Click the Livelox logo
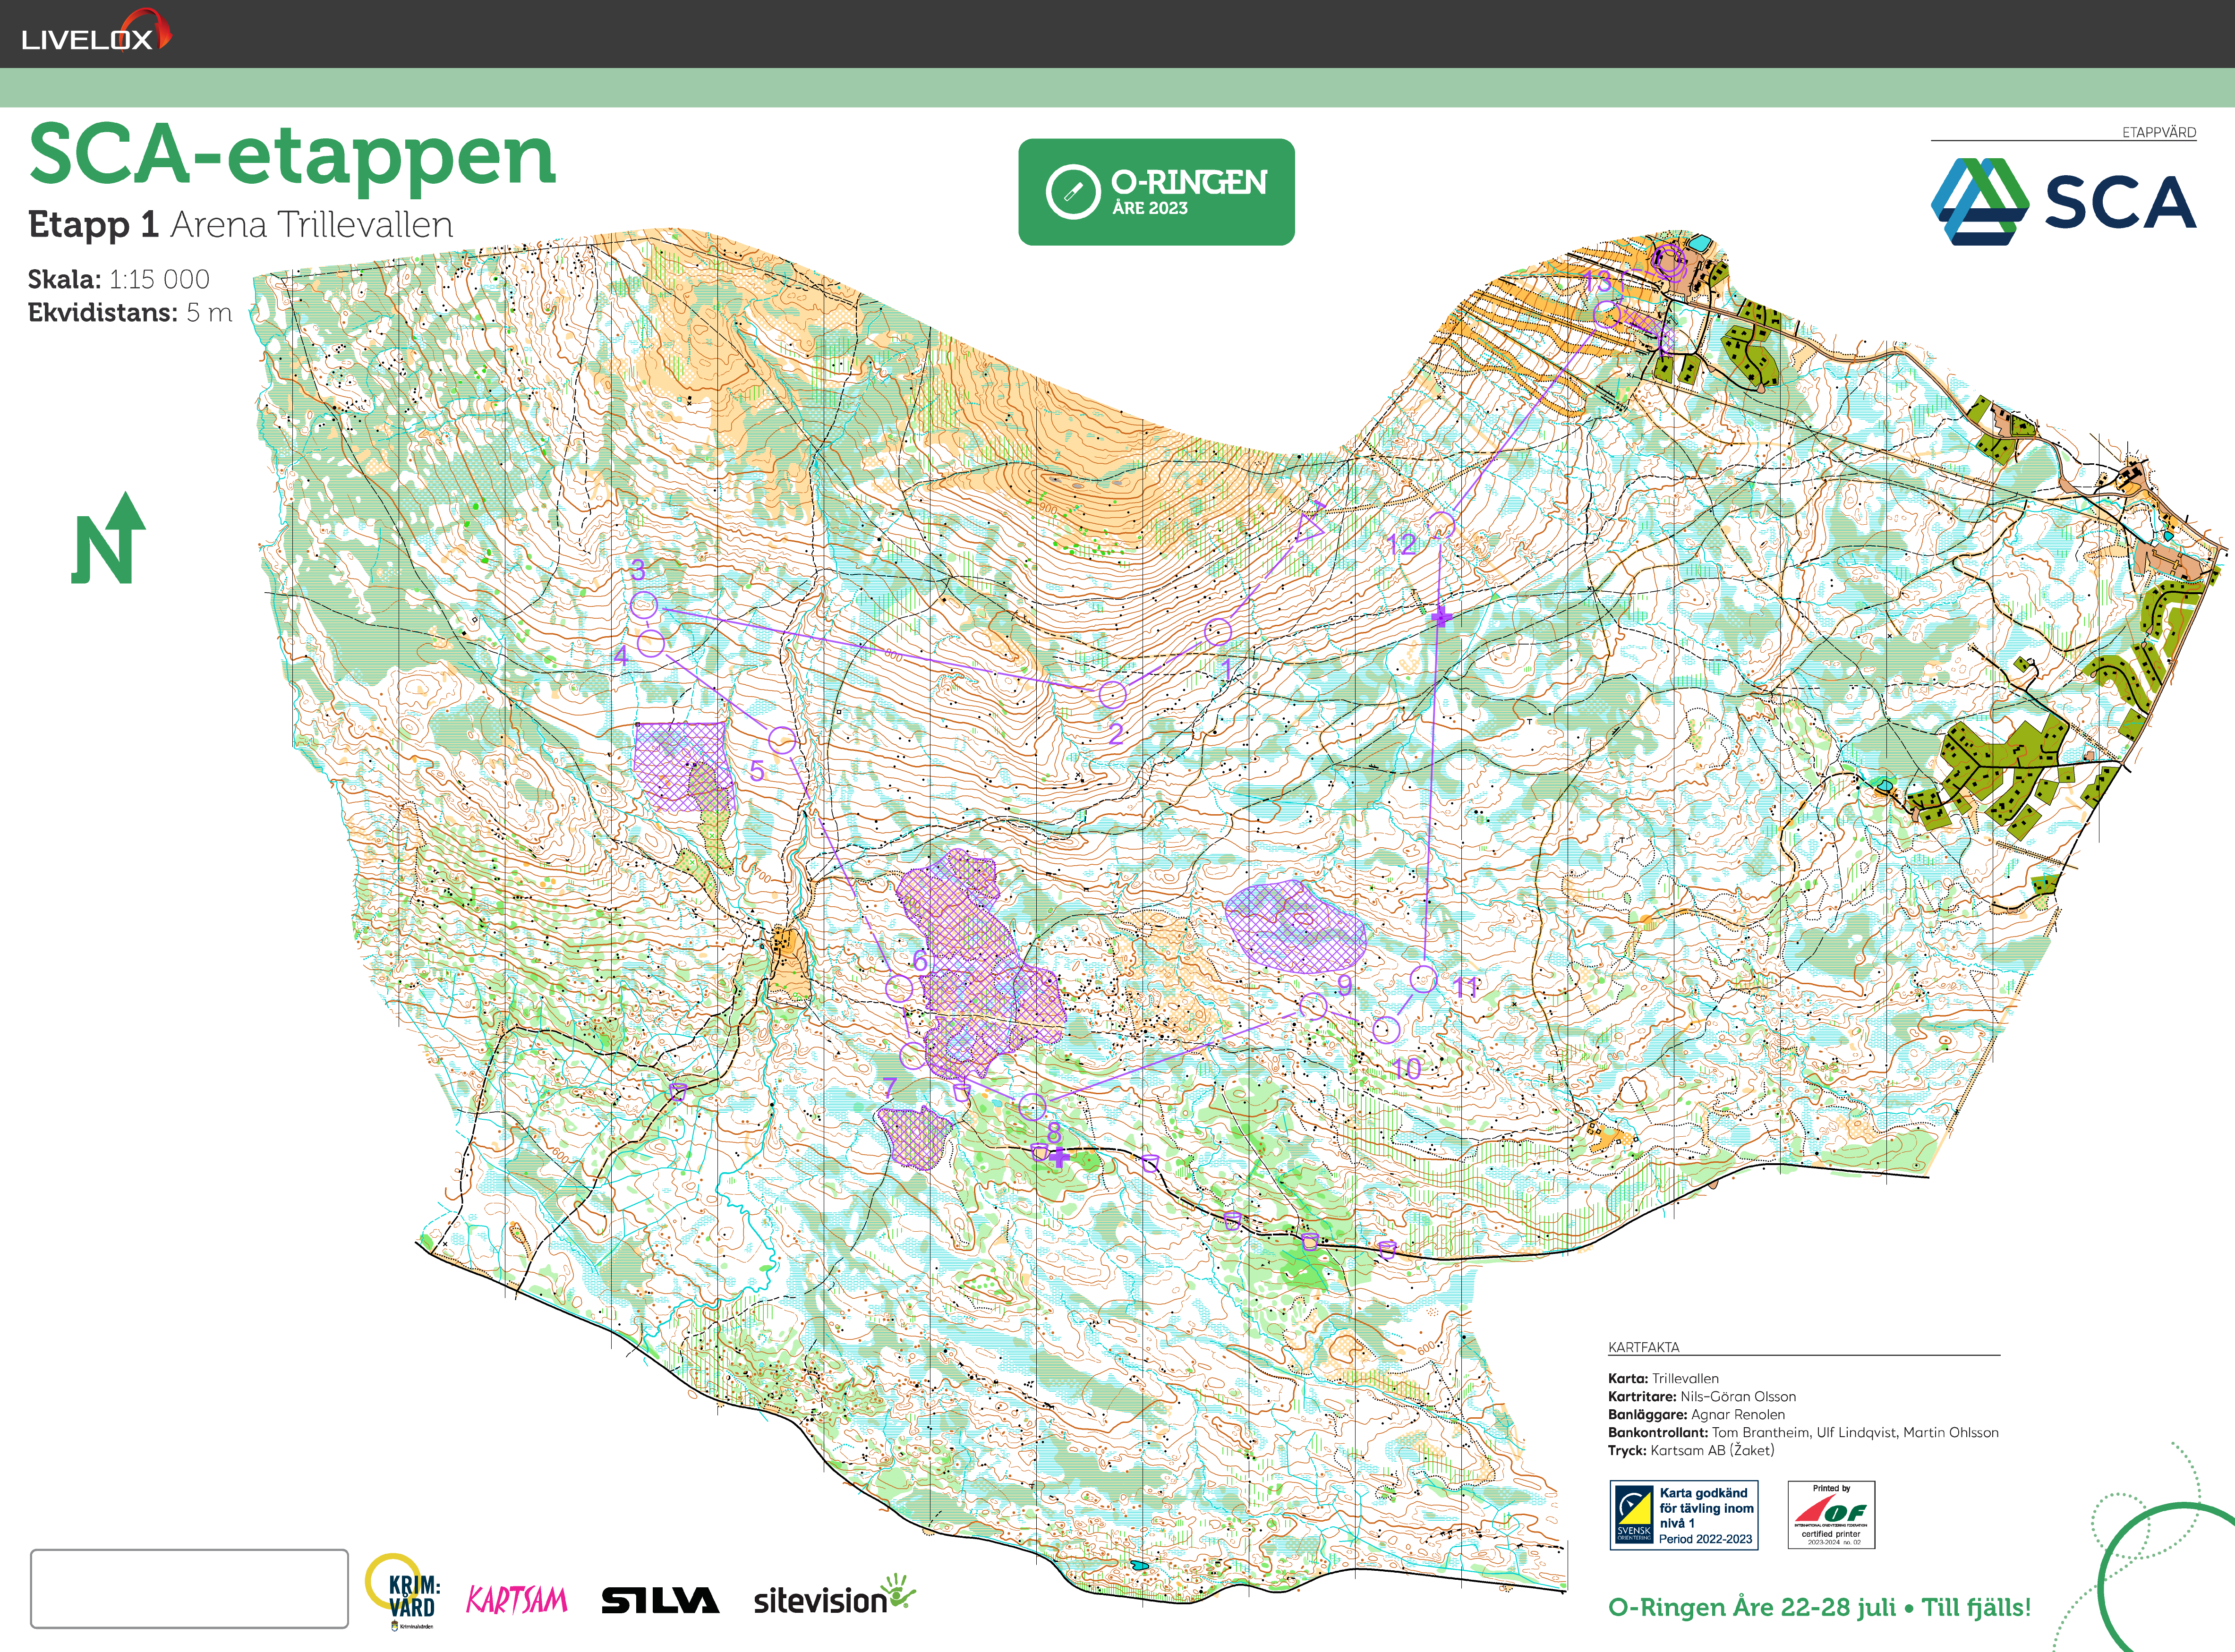 pos(96,31)
